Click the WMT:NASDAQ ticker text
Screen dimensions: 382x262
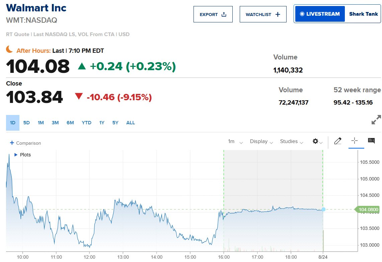coord(32,20)
